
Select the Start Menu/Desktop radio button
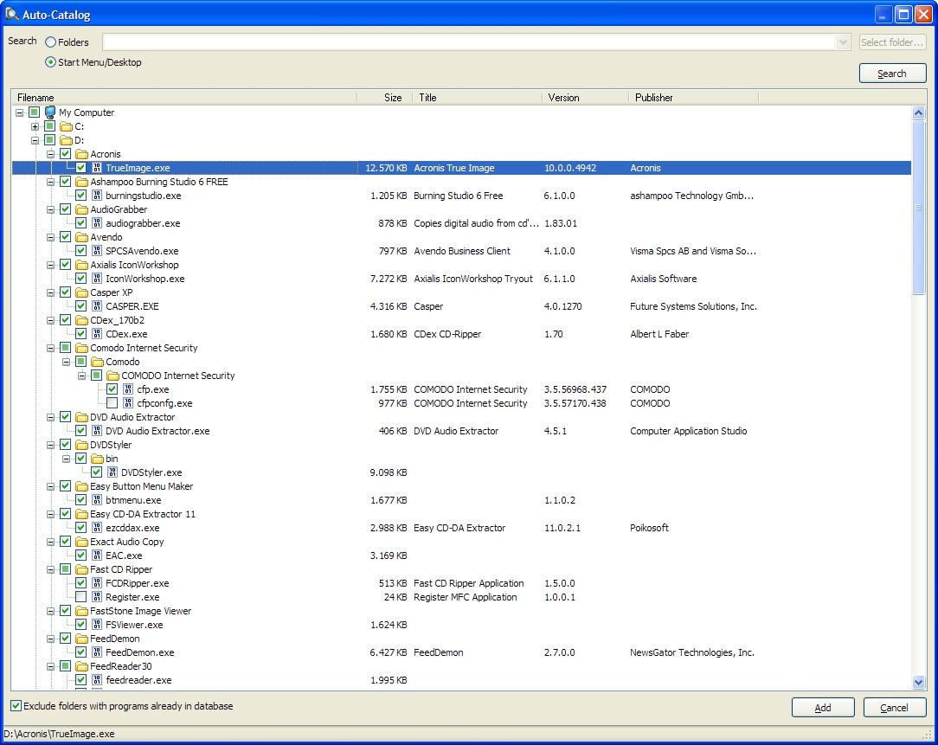[51, 61]
